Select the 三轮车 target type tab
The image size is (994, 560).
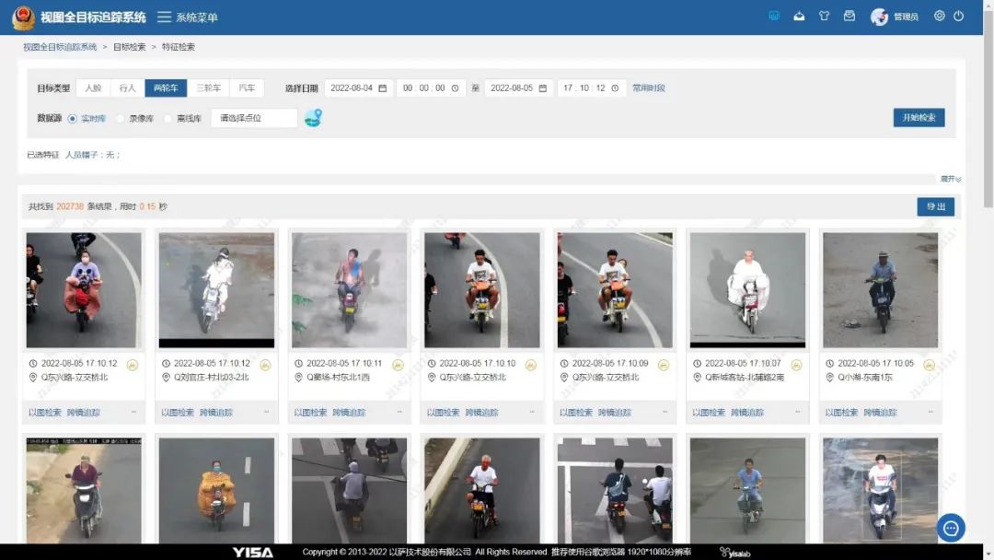[x=208, y=88]
